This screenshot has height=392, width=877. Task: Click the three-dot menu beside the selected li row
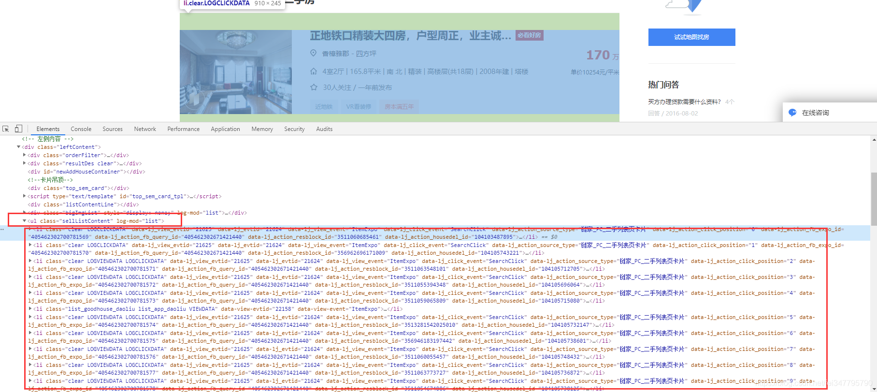pyautogui.click(x=3, y=229)
